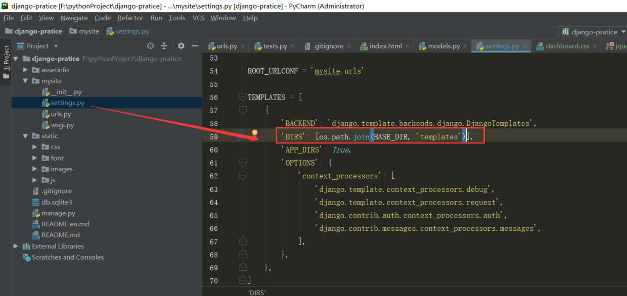Close the tests.py tab

[x=293, y=46]
